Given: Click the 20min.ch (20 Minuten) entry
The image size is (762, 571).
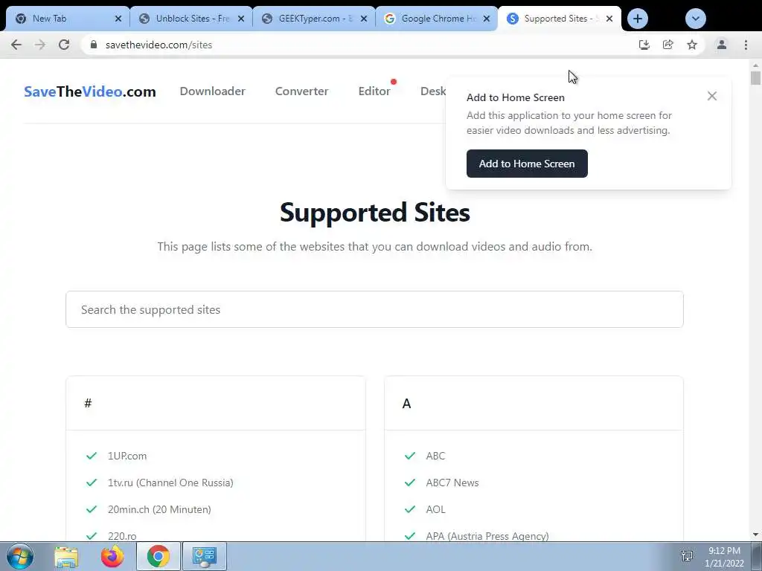Looking at the screenshot, I should point(159,509).
